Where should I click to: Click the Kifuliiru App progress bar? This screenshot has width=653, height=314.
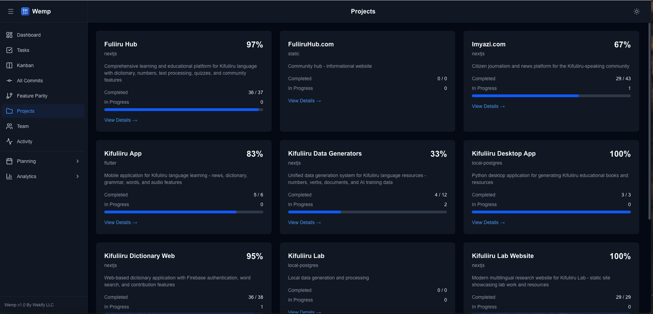184,212
